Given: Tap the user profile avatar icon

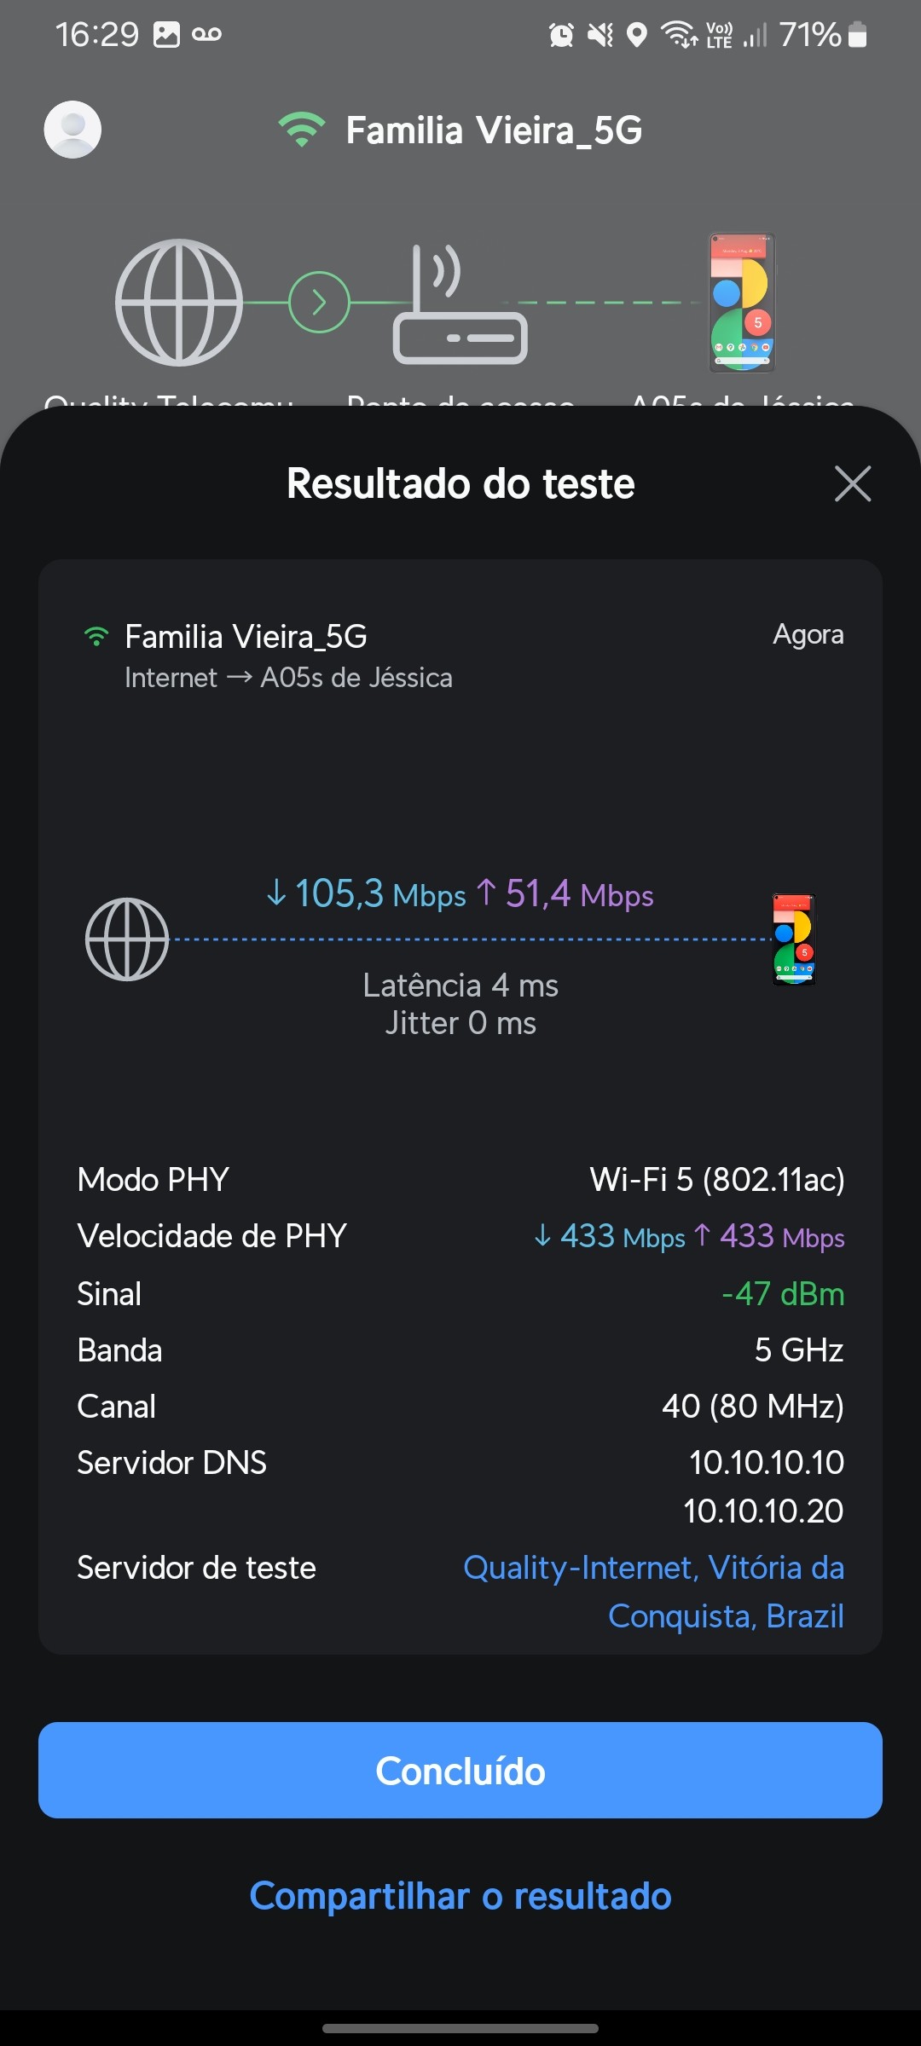Looking at the screenshot, I should point(72,130).
